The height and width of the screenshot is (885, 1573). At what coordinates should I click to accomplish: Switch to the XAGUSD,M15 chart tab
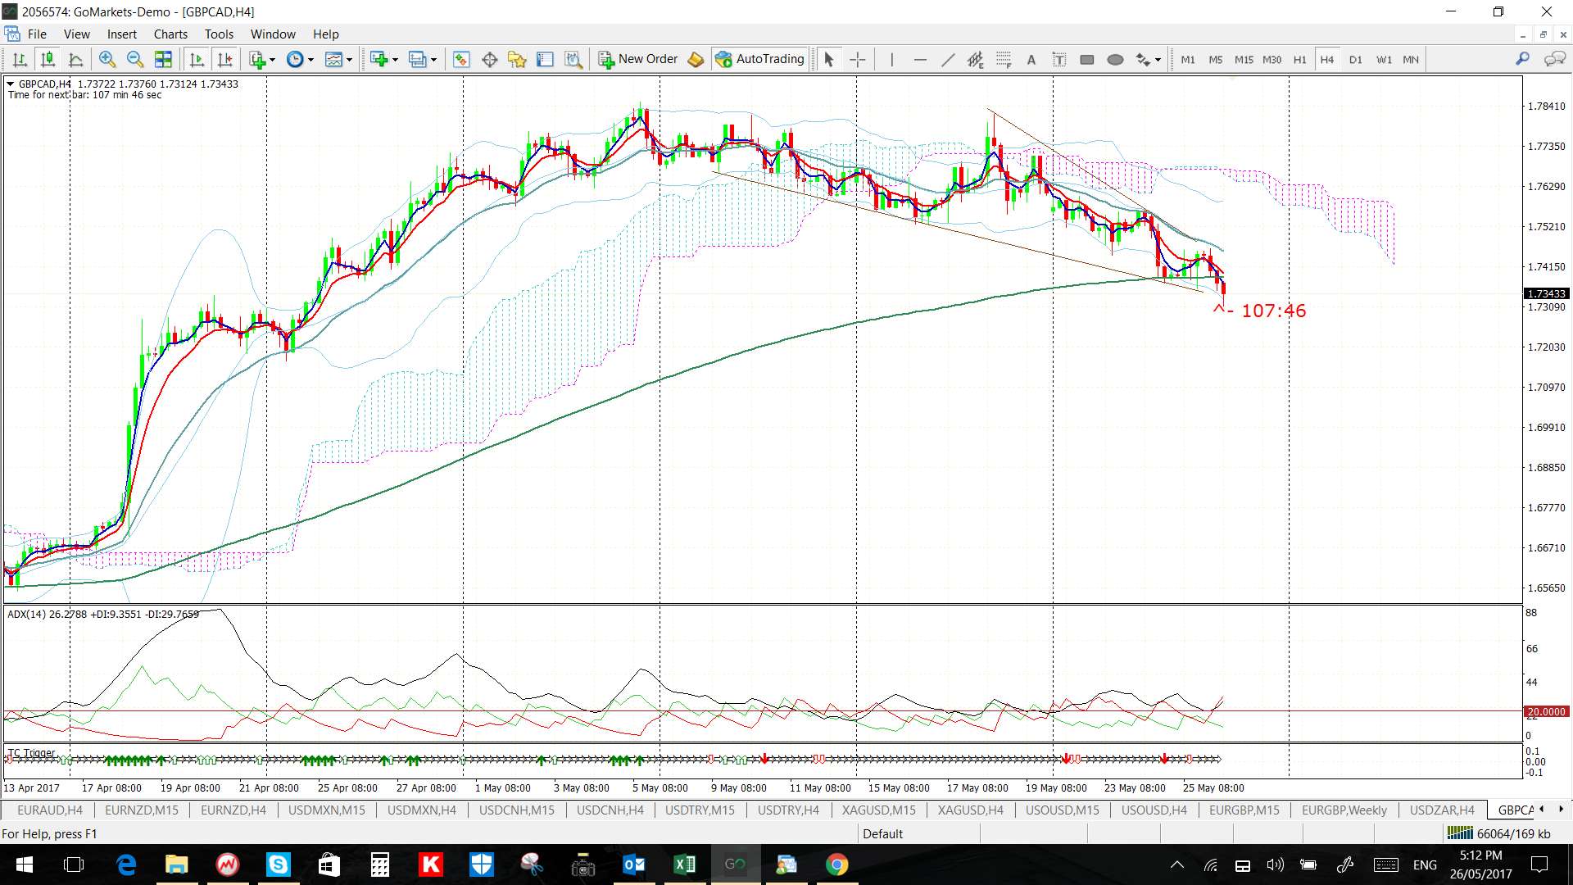click(878, 810)
